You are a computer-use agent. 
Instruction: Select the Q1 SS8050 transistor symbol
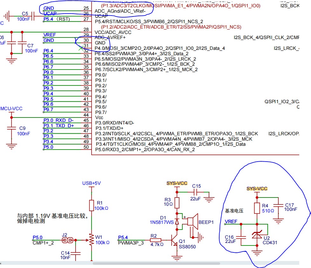(x=174, y=240)
